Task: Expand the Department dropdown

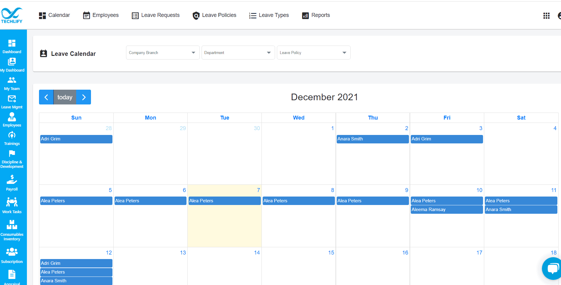Action: click(x=238, y=53)
